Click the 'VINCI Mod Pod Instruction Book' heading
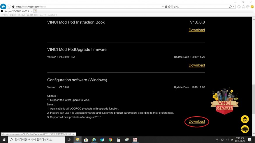 pos(76,22)
